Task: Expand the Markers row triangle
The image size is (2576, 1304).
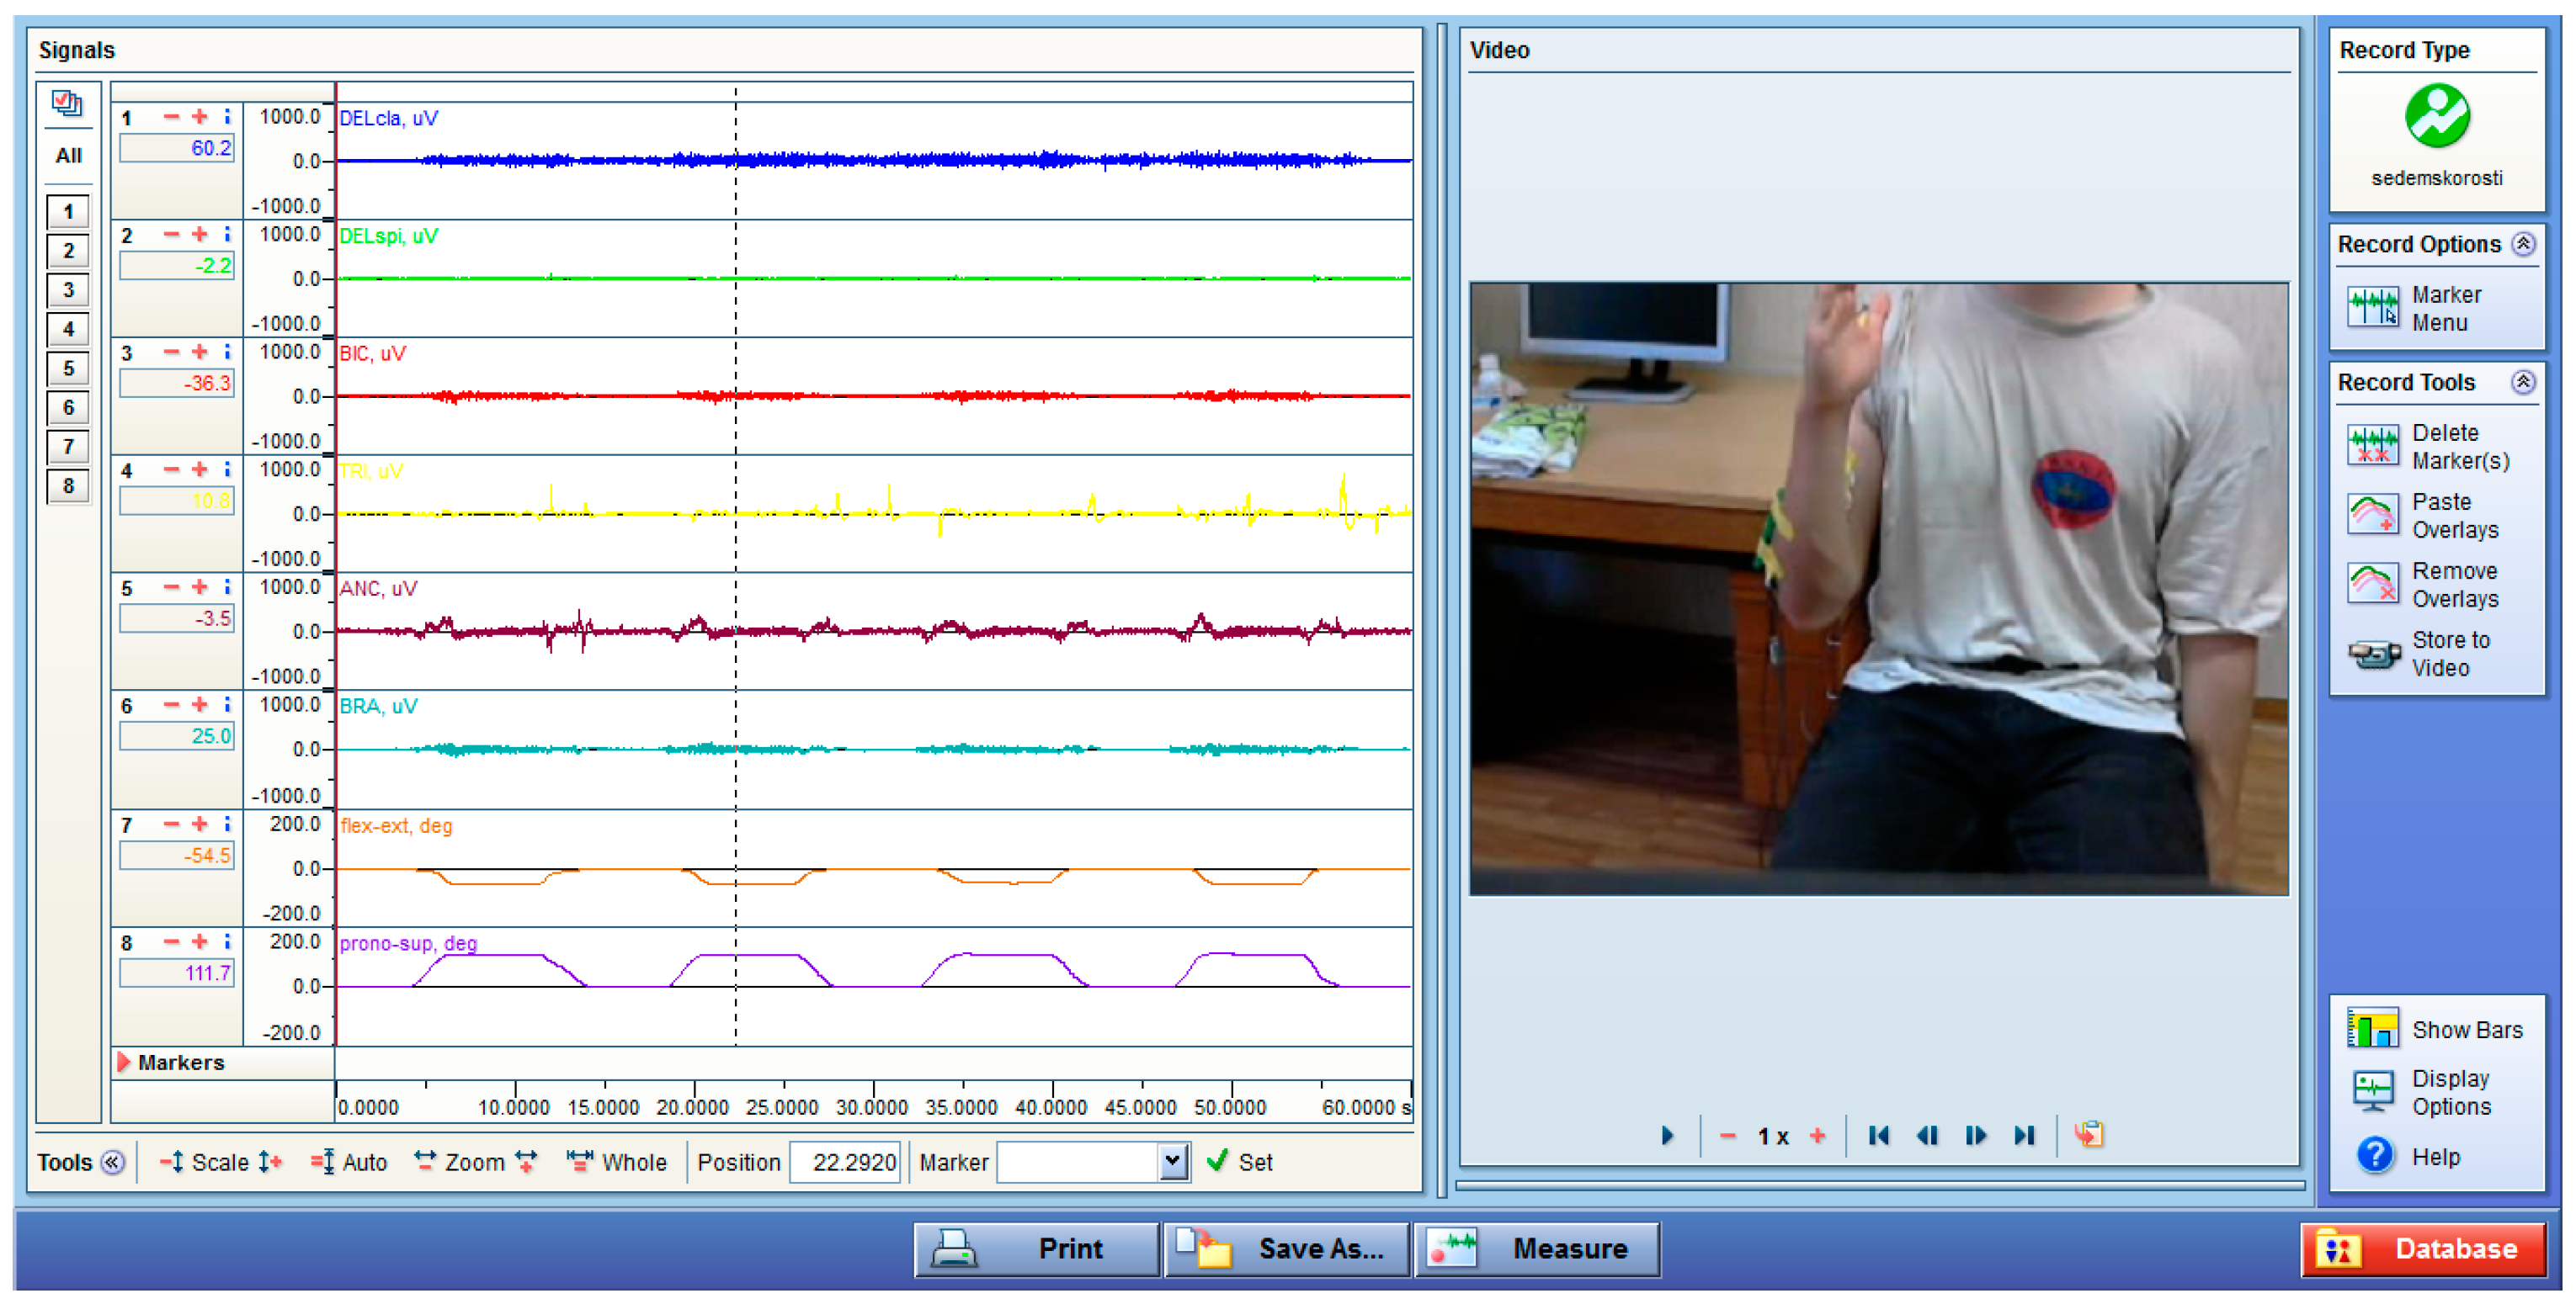Action: pos(124,1063)
